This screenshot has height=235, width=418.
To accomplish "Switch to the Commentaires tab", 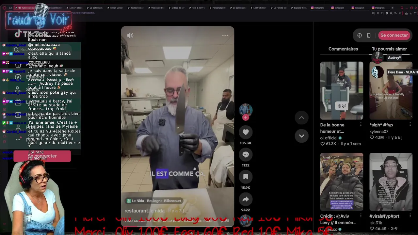I will tap(343, 49).
